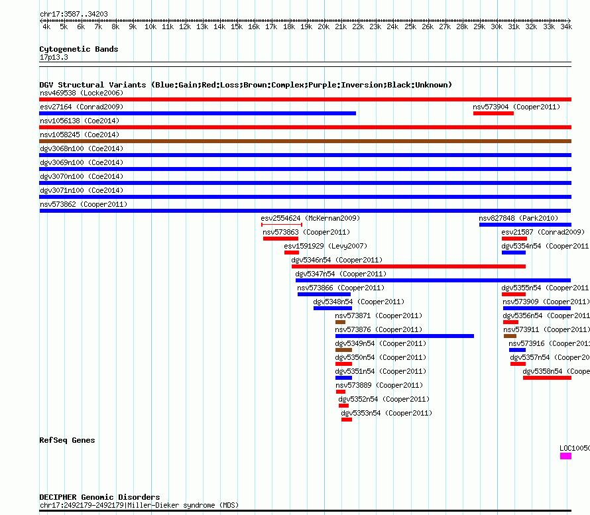The width and height of the screenshot is (590, 515).
Task: Click the dgv5350n54 (Cooper2011) red bar
Action: [343, 364]
